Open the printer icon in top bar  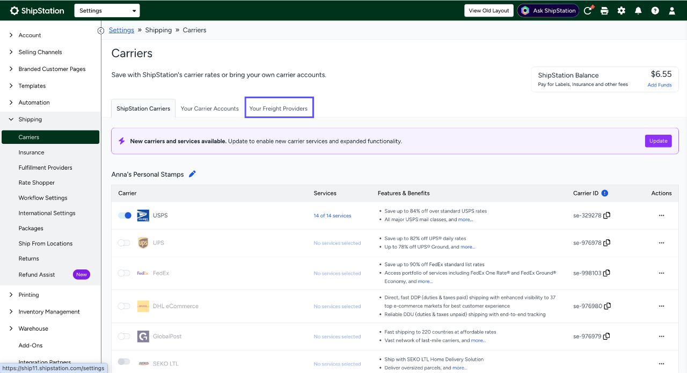pos(604,11)
